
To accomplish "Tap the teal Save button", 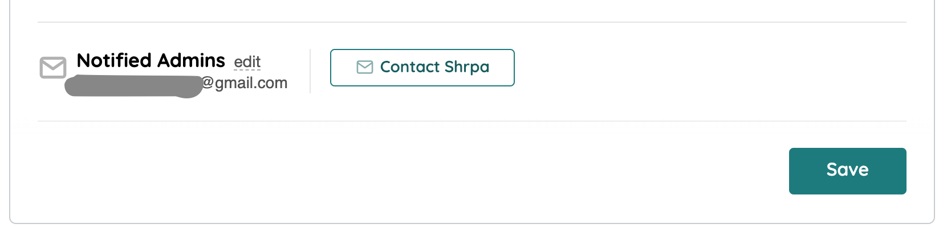I will [x=847, y=171].
